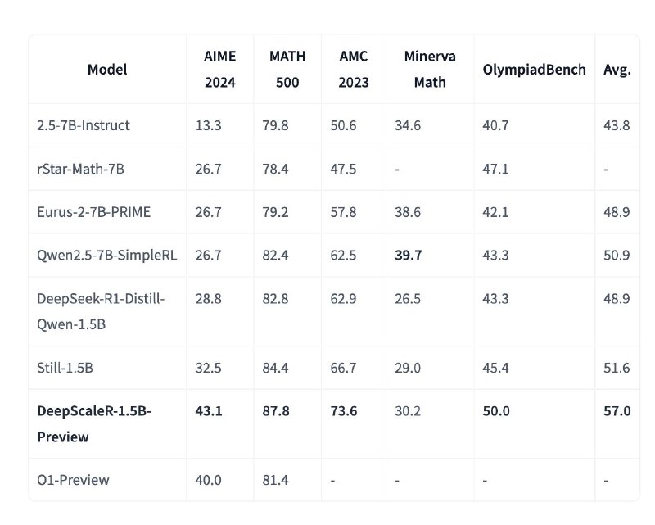Select the bold 57.0 average value
The image size is (655, 525).
[x=617, y=411]
